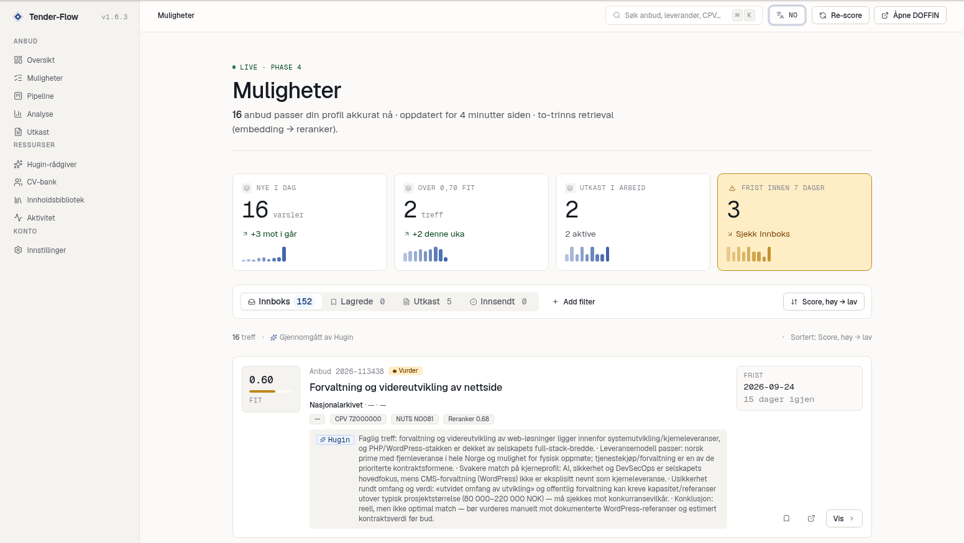964x543 pixels.
Task: Click the warning icon on Frist card
Action: pos(732,188)
